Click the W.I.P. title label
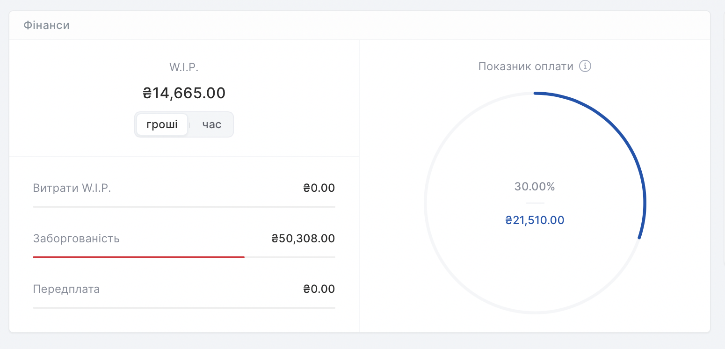This screenshot has height=349, width=725. click(x=184, y=67)
